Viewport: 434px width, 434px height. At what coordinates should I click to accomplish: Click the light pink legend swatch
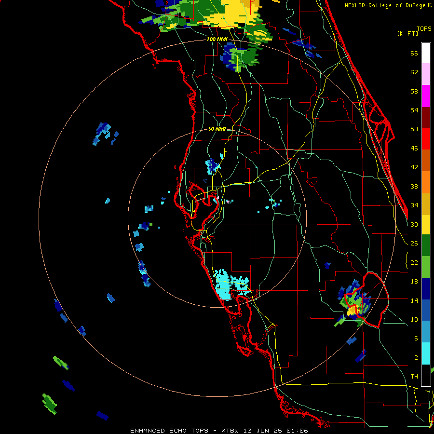point(426,74)
